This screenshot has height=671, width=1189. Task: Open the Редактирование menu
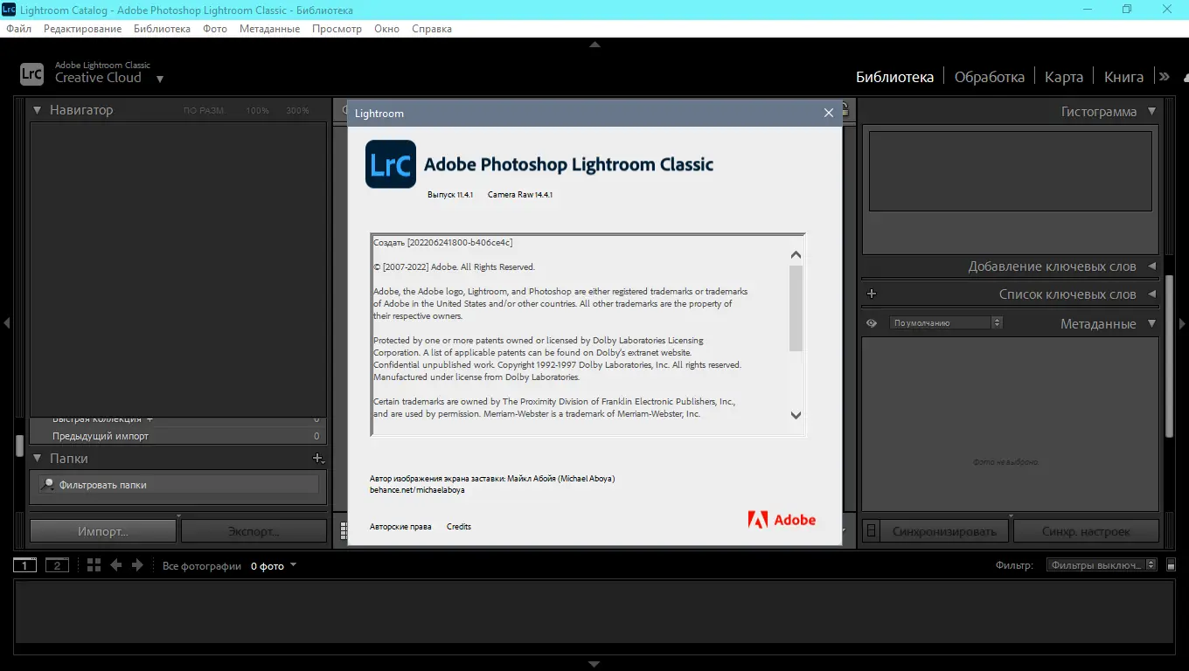[x=83, y=29]
